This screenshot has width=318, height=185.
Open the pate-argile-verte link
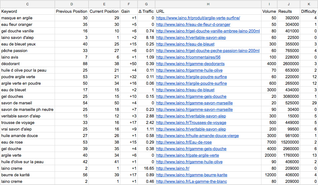pos(187,155)
